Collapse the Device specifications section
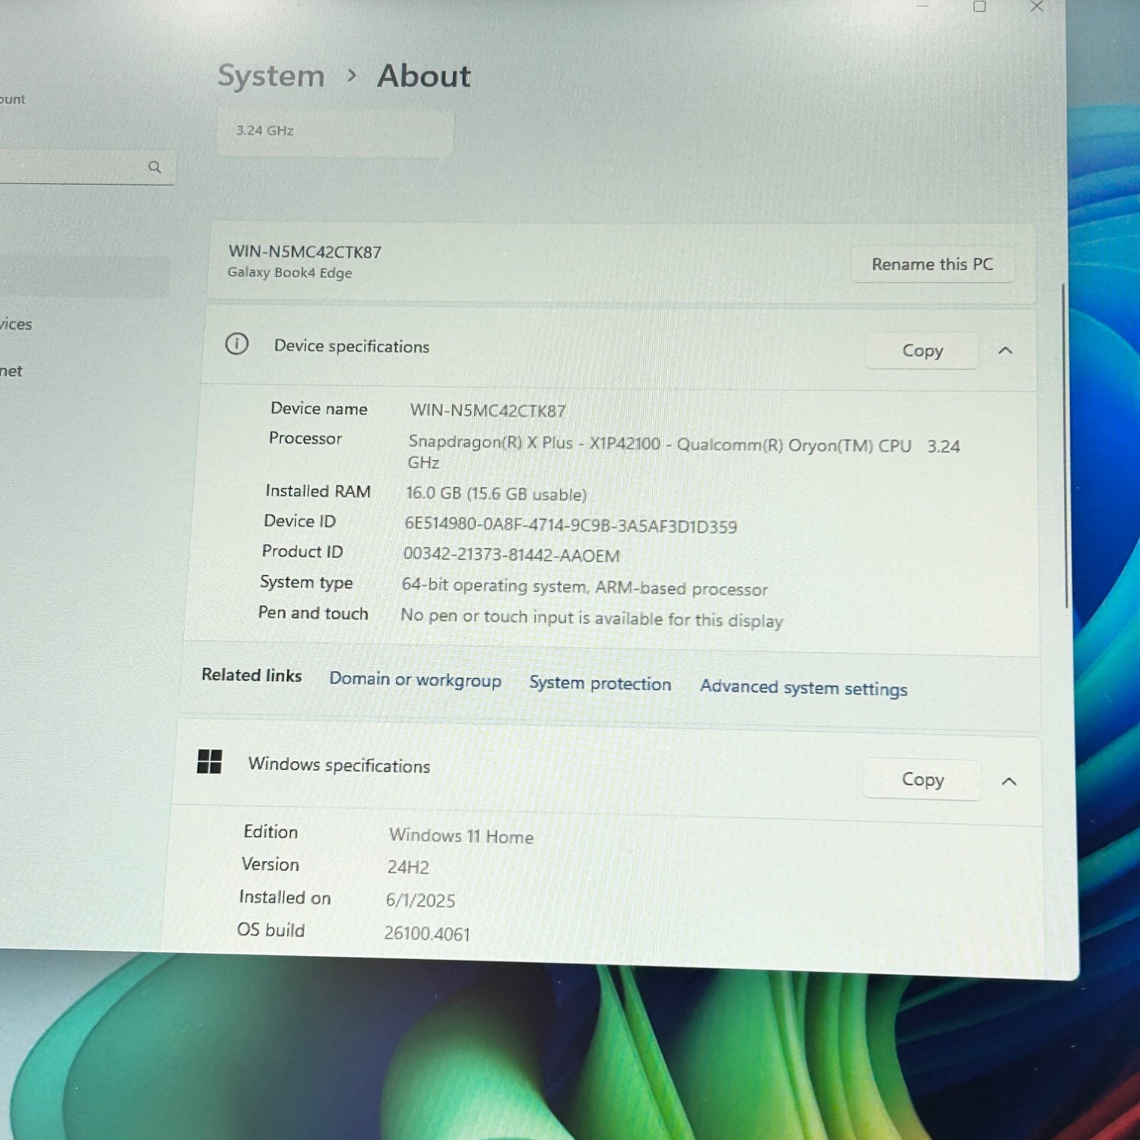This screenshot has height=1140, width=1140. pyautogui.click(x=1005, y=350)
